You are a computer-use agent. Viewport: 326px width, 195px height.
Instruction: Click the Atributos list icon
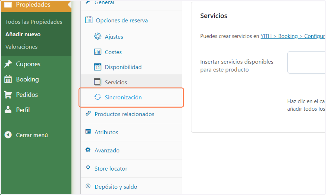(88, 132)
